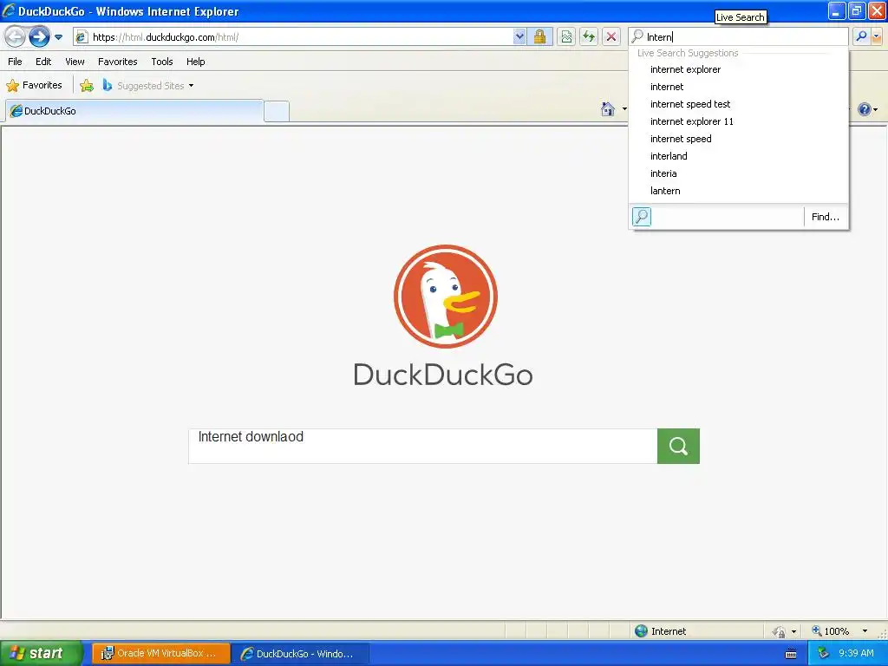Open the Favorites menu
888x666 pixels.
(117, 62)
